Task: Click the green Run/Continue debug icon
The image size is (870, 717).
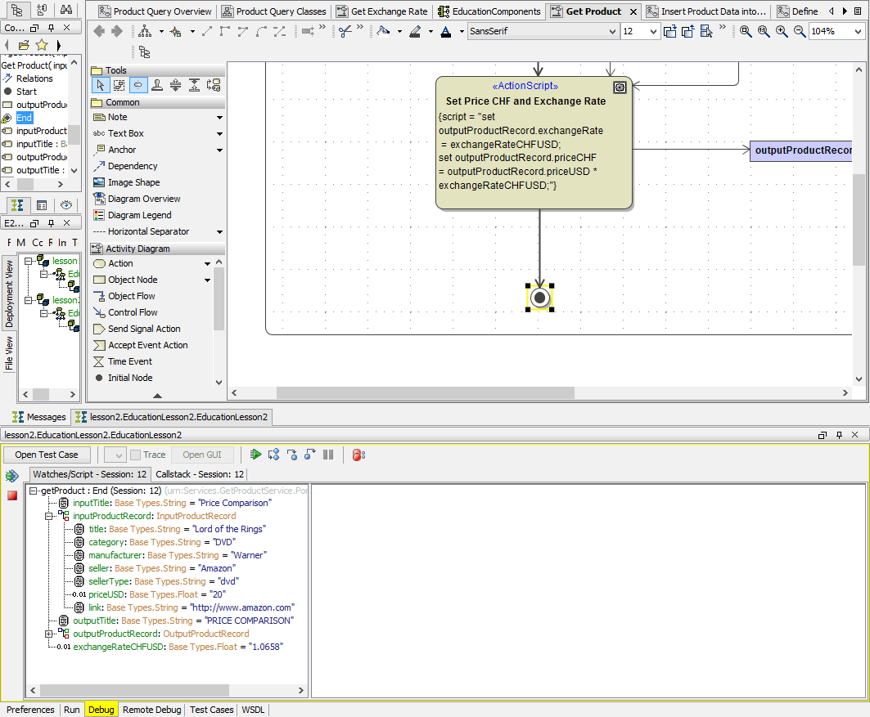Action: pos(256,455)
